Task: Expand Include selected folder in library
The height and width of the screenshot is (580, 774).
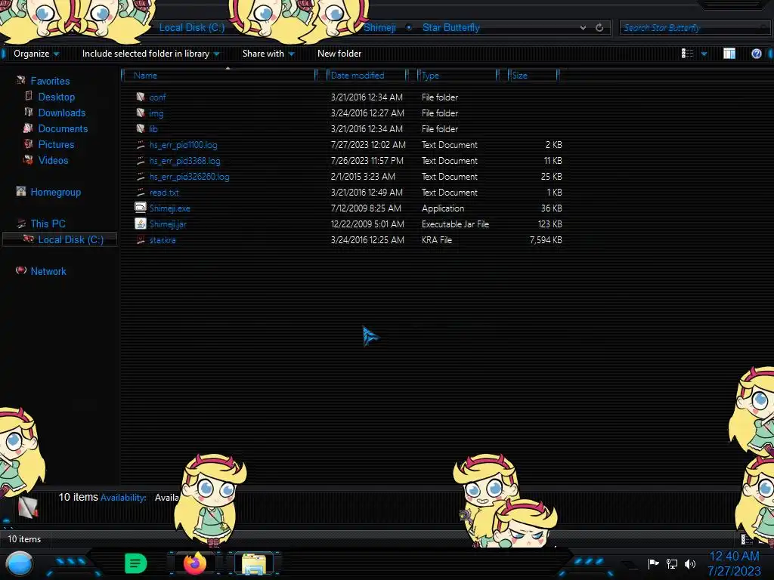Action: pos(151,54)
